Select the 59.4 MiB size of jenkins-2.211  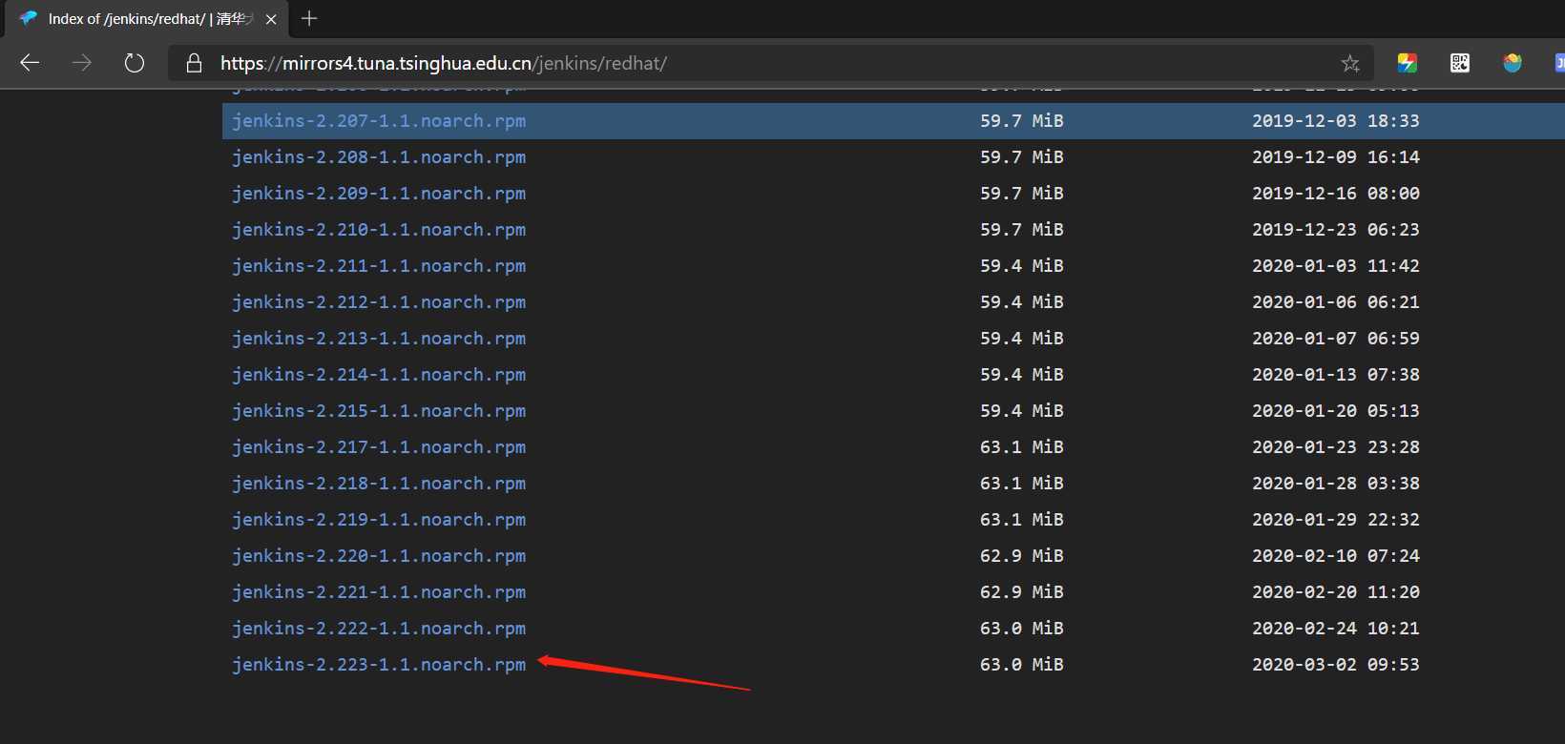[x=1022, y=266]
